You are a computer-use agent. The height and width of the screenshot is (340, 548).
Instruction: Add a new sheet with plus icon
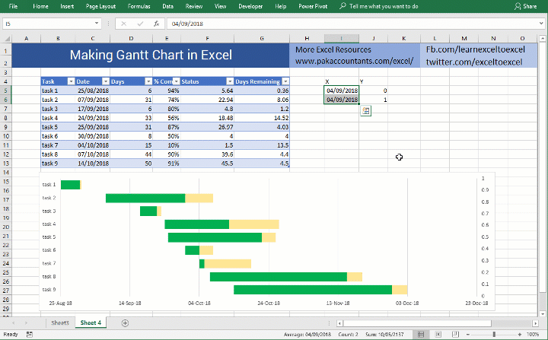click(x=125, y=323)
